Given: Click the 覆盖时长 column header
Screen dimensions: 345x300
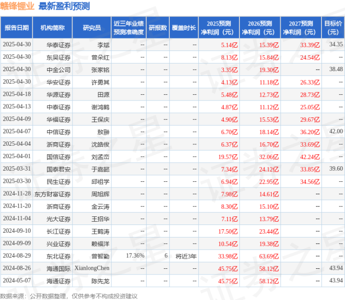Looking at the screenshot, I should 184,28.
